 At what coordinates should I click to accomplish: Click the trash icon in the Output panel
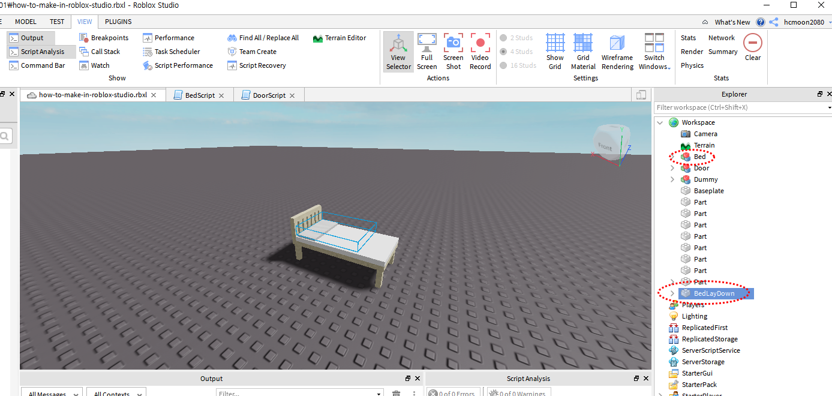click(x=396, y=393)
